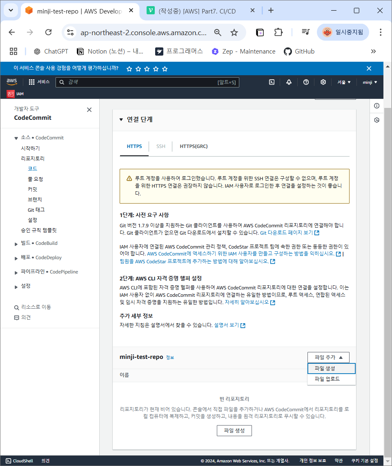Image resolution: width=392 pixels, height=466 pixels.
Task: Click the 정보 link beside minji-test-repo
Action: click(170, 358)
